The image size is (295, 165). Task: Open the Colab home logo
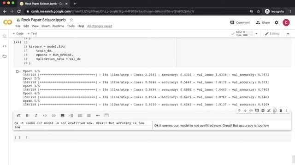(x=8, y=22)
